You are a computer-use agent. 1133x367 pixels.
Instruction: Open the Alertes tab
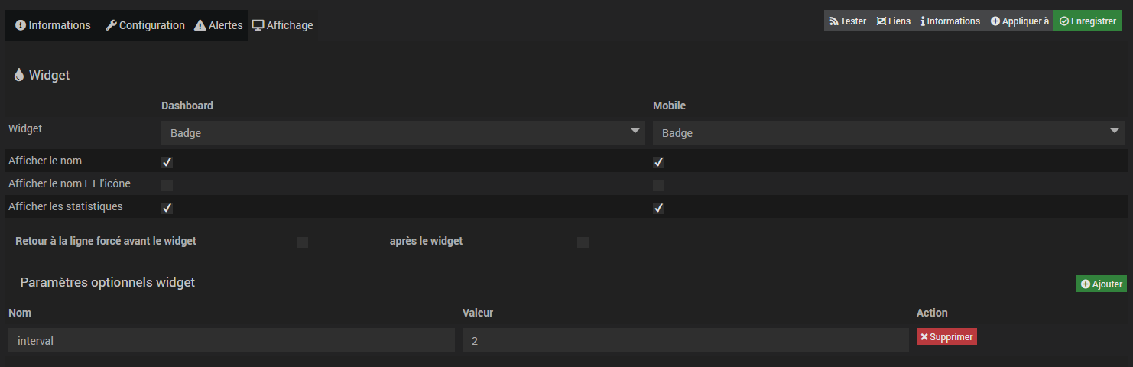tap(219, 25)
